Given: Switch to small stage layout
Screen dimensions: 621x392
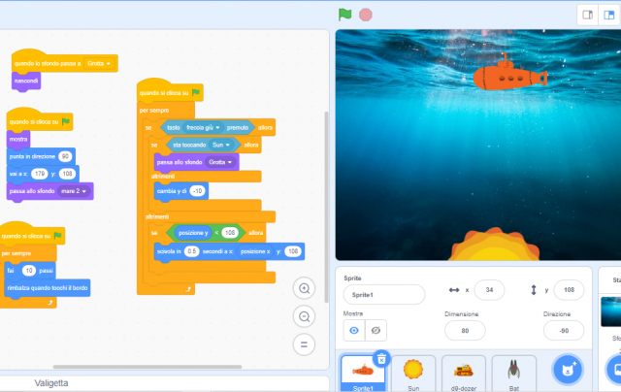Looking at the screenshot, I should coord(588,16).
